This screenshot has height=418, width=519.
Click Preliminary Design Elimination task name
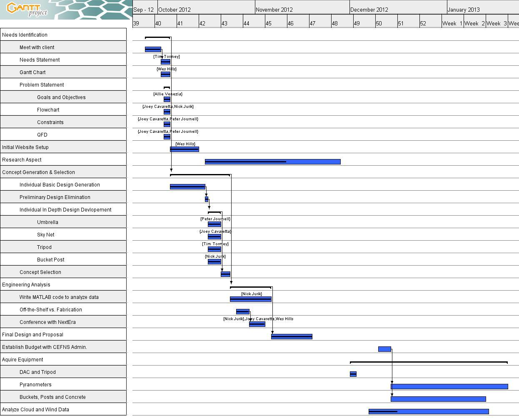tap(55, 197)
